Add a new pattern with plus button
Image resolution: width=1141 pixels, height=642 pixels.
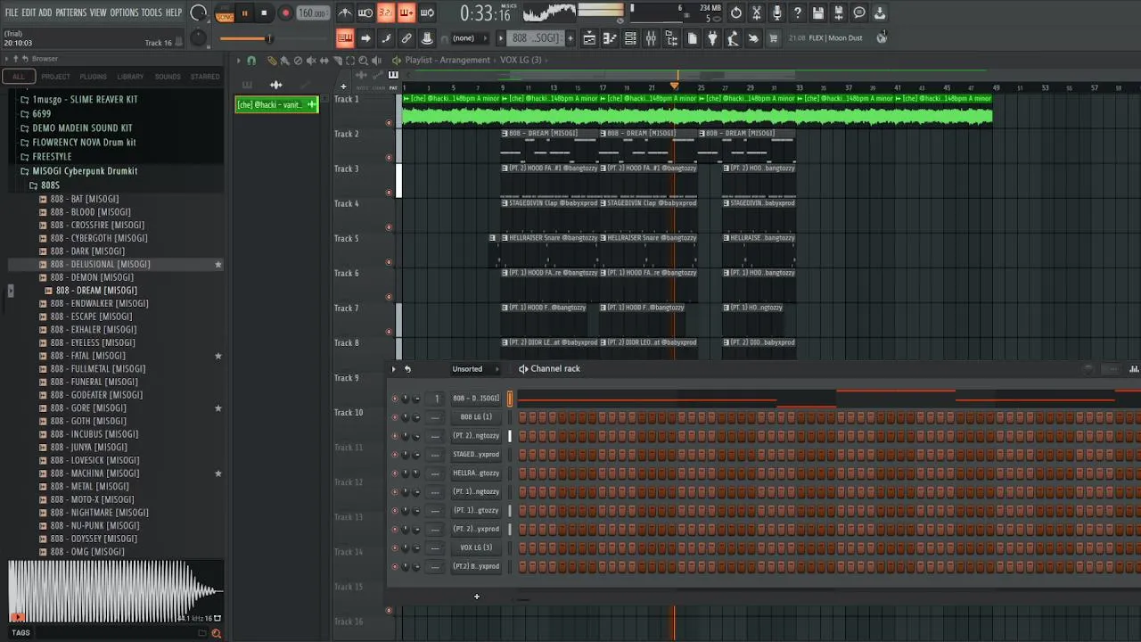[570, 38]
